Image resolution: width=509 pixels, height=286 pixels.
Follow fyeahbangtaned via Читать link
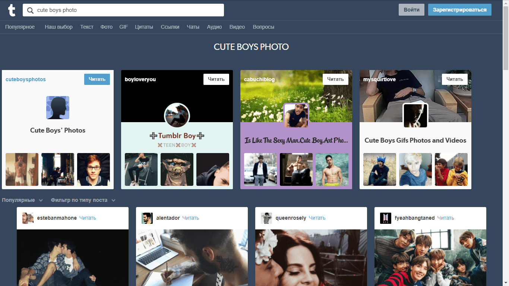446,218
